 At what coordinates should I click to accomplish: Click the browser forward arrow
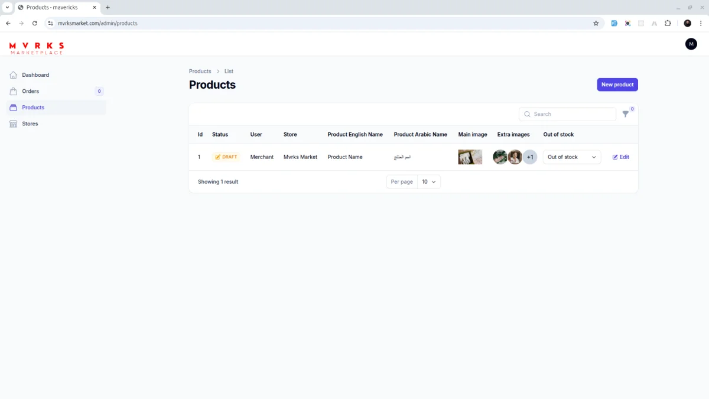(21, 24)
